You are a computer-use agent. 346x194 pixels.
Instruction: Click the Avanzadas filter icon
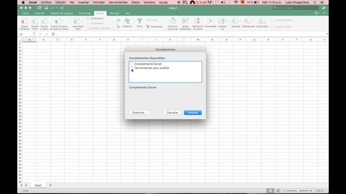[x=148, y=26]
